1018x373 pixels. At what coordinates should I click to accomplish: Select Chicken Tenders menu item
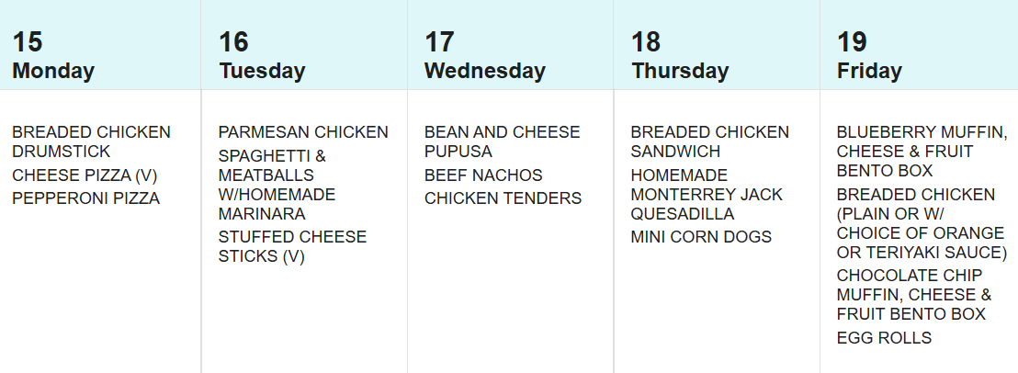[x=503, y=198]
